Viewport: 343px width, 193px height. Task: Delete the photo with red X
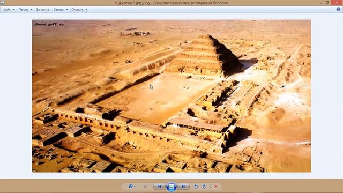(x=216, y=187)
